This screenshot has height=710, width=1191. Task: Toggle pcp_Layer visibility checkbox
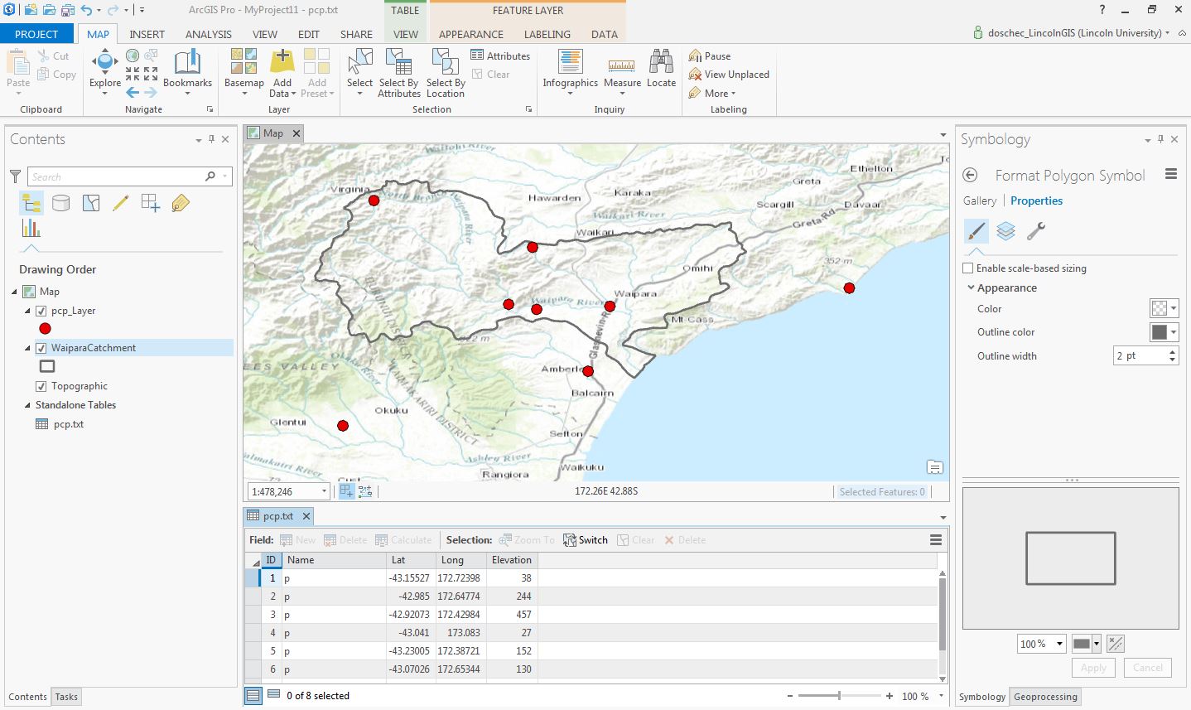41,311
